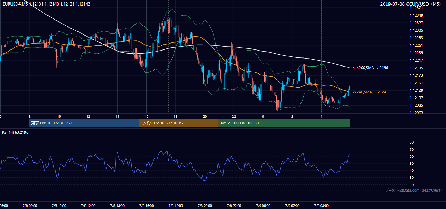Click price axis label 1.12327
Viewport: 446px width, 209px height.
[417, 23]
